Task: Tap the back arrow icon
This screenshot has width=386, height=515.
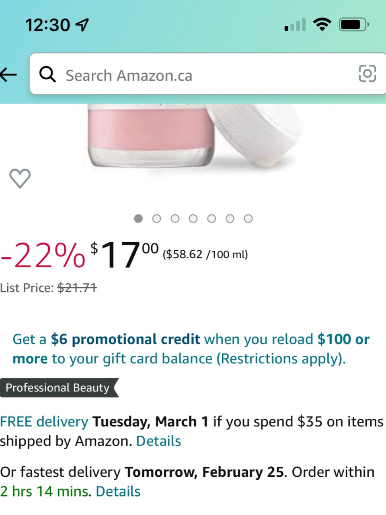Action: (x=9, y=74)
